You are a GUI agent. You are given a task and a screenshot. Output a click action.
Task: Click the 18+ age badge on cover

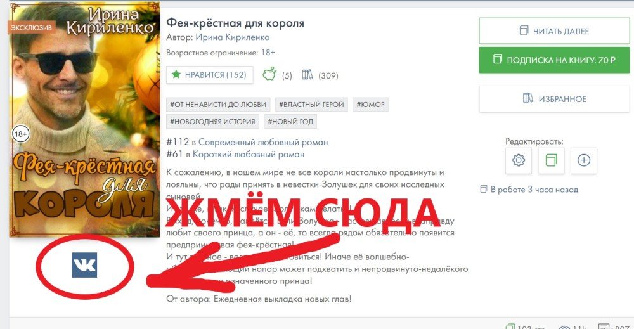[20, 134]
